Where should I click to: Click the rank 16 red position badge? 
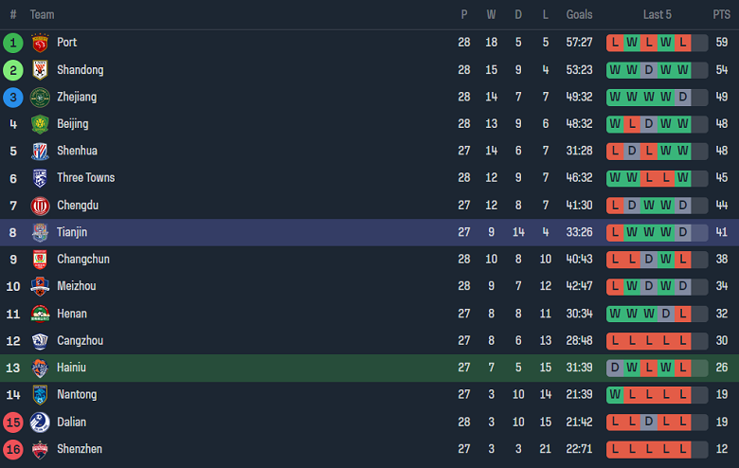13,449
